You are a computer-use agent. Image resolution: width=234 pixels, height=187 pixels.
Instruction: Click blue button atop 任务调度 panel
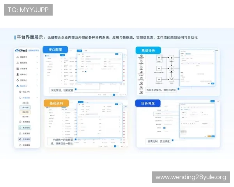(213, 101)
